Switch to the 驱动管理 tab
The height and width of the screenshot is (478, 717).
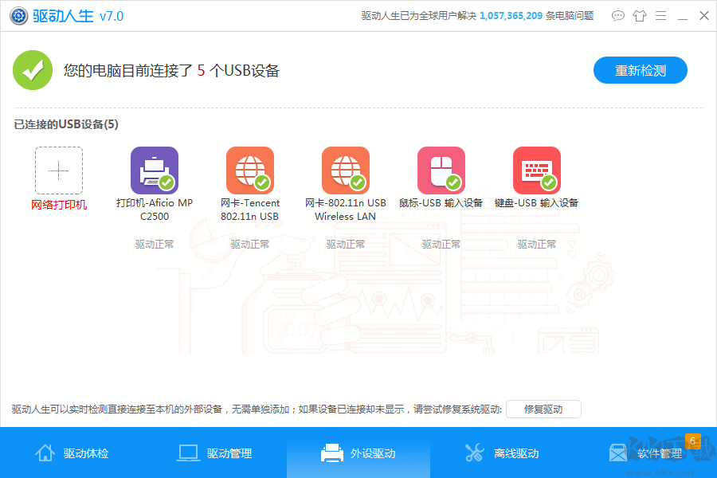pos(215,453)
